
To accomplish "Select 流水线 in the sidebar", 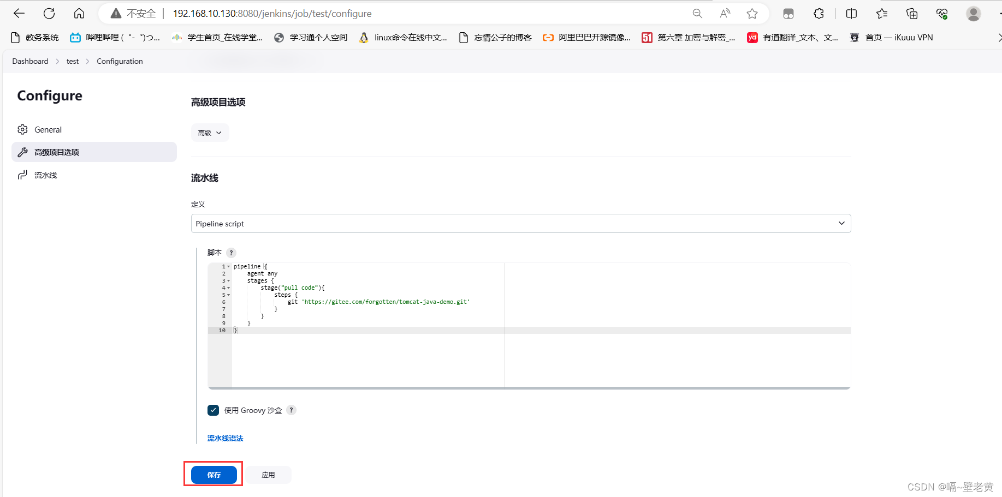I will pos(94,175).
